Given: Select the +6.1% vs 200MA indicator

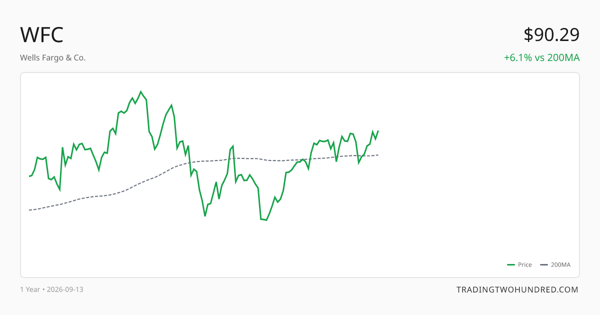Looking at the screenshot, I should pos(542,57).
